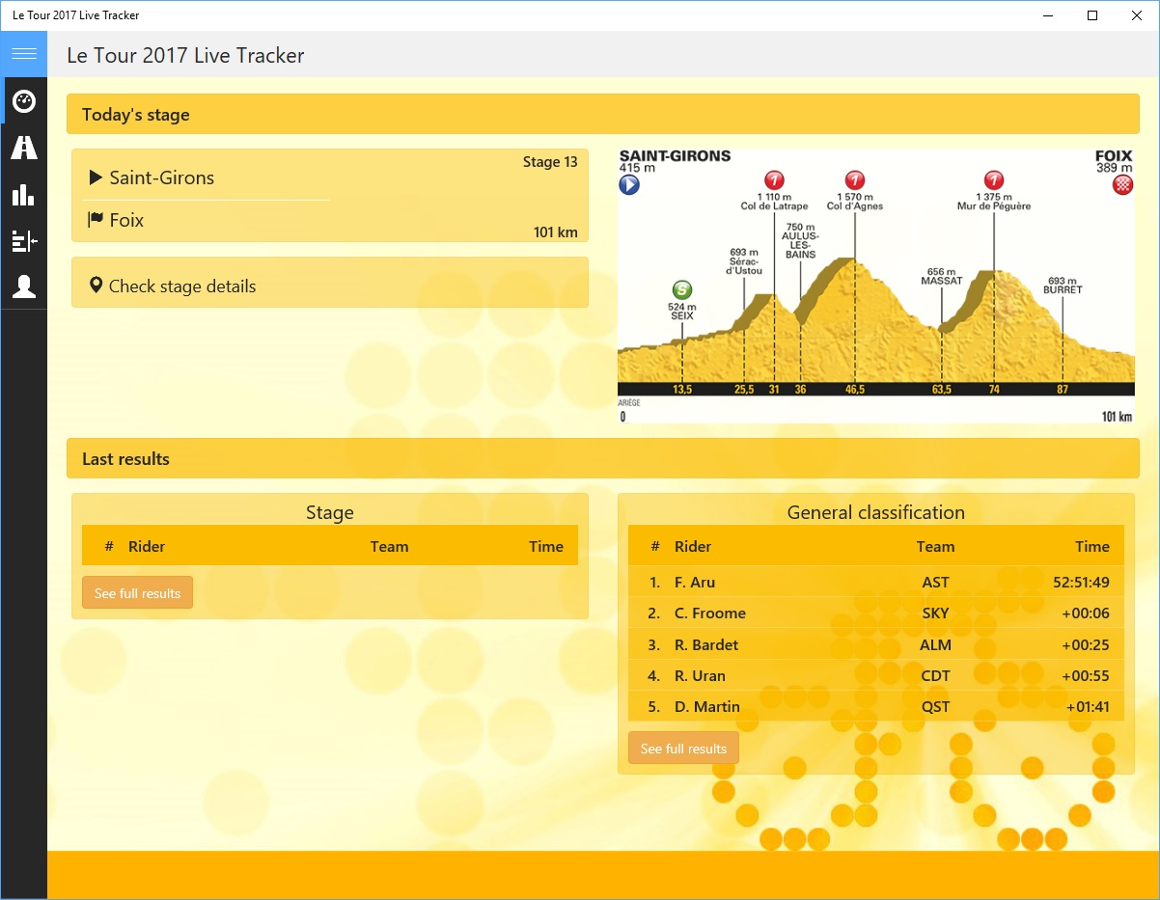Select C. Froome classification row
Viewport: 1160px width, 900px height.
pos(875,614)
